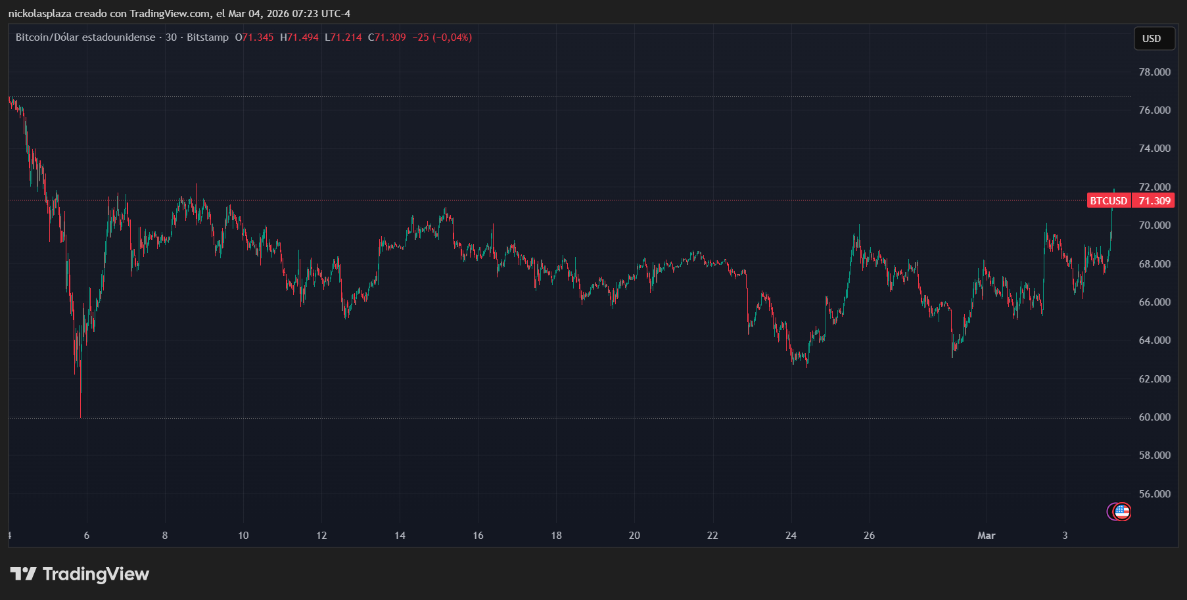Image resolution: width=1187 pixels, height=600 pixels.
Task: Click the closing value C71.309 in legend
Action: coord(387,37)
